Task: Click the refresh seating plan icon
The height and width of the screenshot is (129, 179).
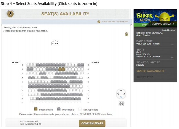Action: coord(126,34)
